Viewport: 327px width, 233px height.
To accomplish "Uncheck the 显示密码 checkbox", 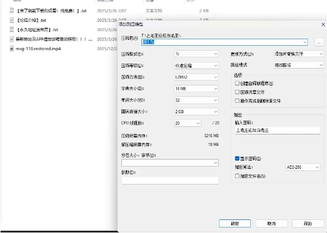I will pyautogui.click(x=237, y=158).
